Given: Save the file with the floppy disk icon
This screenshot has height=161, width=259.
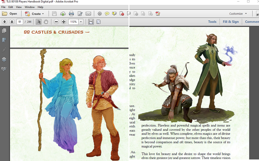Looking at the screenshot, I should click(54, 14).
